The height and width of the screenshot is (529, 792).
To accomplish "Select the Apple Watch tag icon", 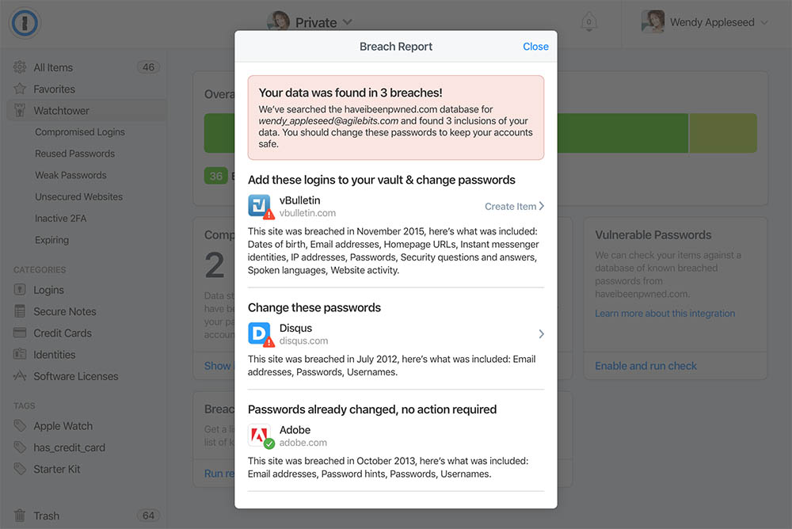I will 20,426.
